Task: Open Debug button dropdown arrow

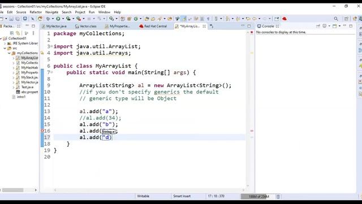Action: (53, 19)
